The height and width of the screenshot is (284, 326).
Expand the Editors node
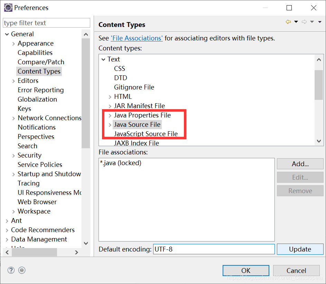13,81
